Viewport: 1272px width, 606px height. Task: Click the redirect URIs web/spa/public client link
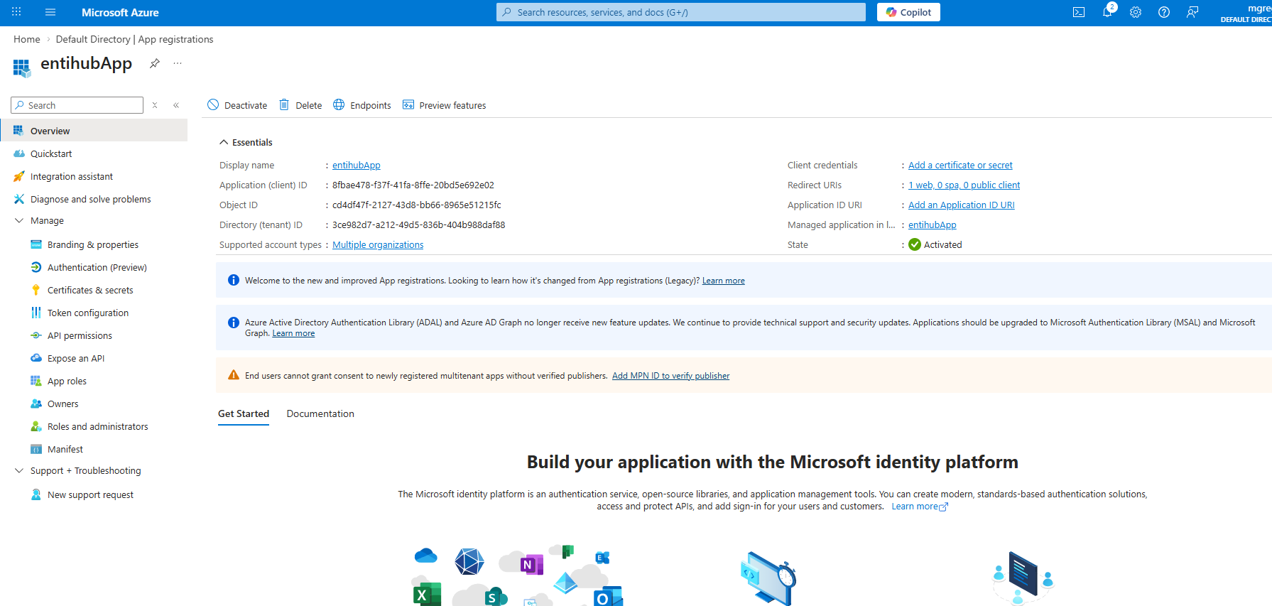click(964, 185)
